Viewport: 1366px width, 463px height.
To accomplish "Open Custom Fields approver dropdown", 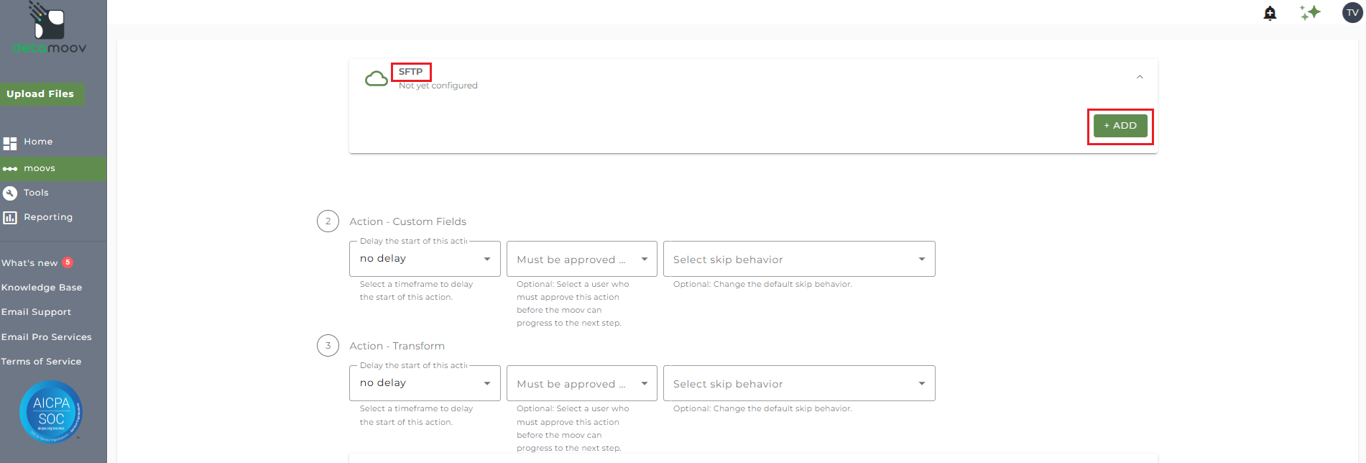I will point(581,260).
